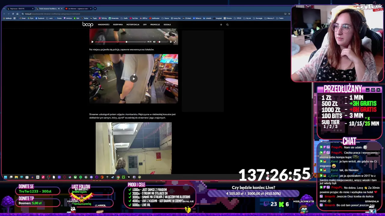Open TikFinity bookmark

tap(103, 18)
